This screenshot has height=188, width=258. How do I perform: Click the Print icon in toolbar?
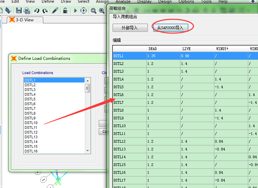(x=27, y=10)
